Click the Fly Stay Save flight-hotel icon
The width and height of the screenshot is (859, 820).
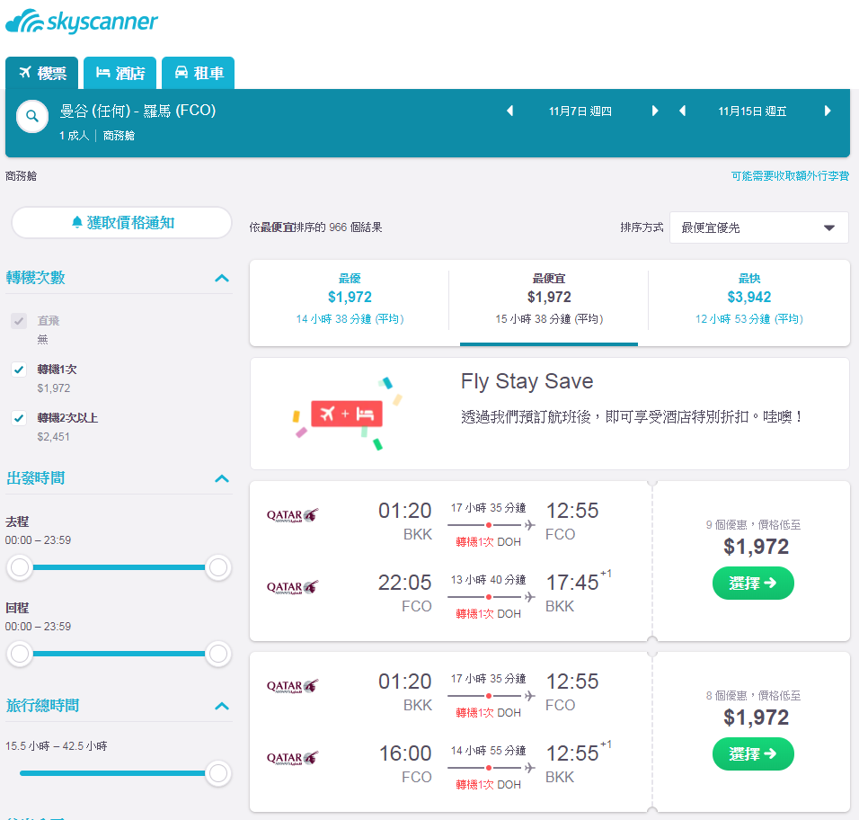[x=347, y=414]
